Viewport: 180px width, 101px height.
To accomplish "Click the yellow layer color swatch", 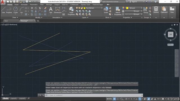I will (84, 8).
